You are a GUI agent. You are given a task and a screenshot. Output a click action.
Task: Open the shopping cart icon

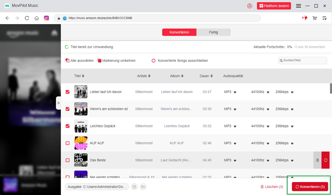(x=315, y=18)
